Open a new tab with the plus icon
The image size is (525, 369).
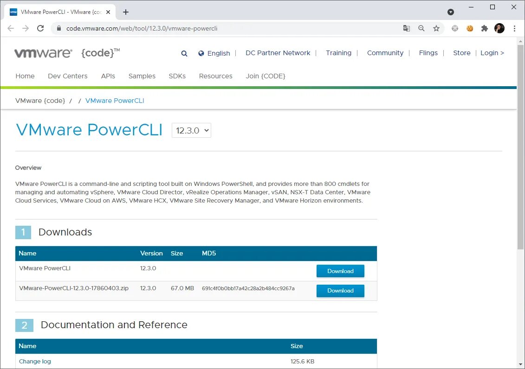(125, 12)
